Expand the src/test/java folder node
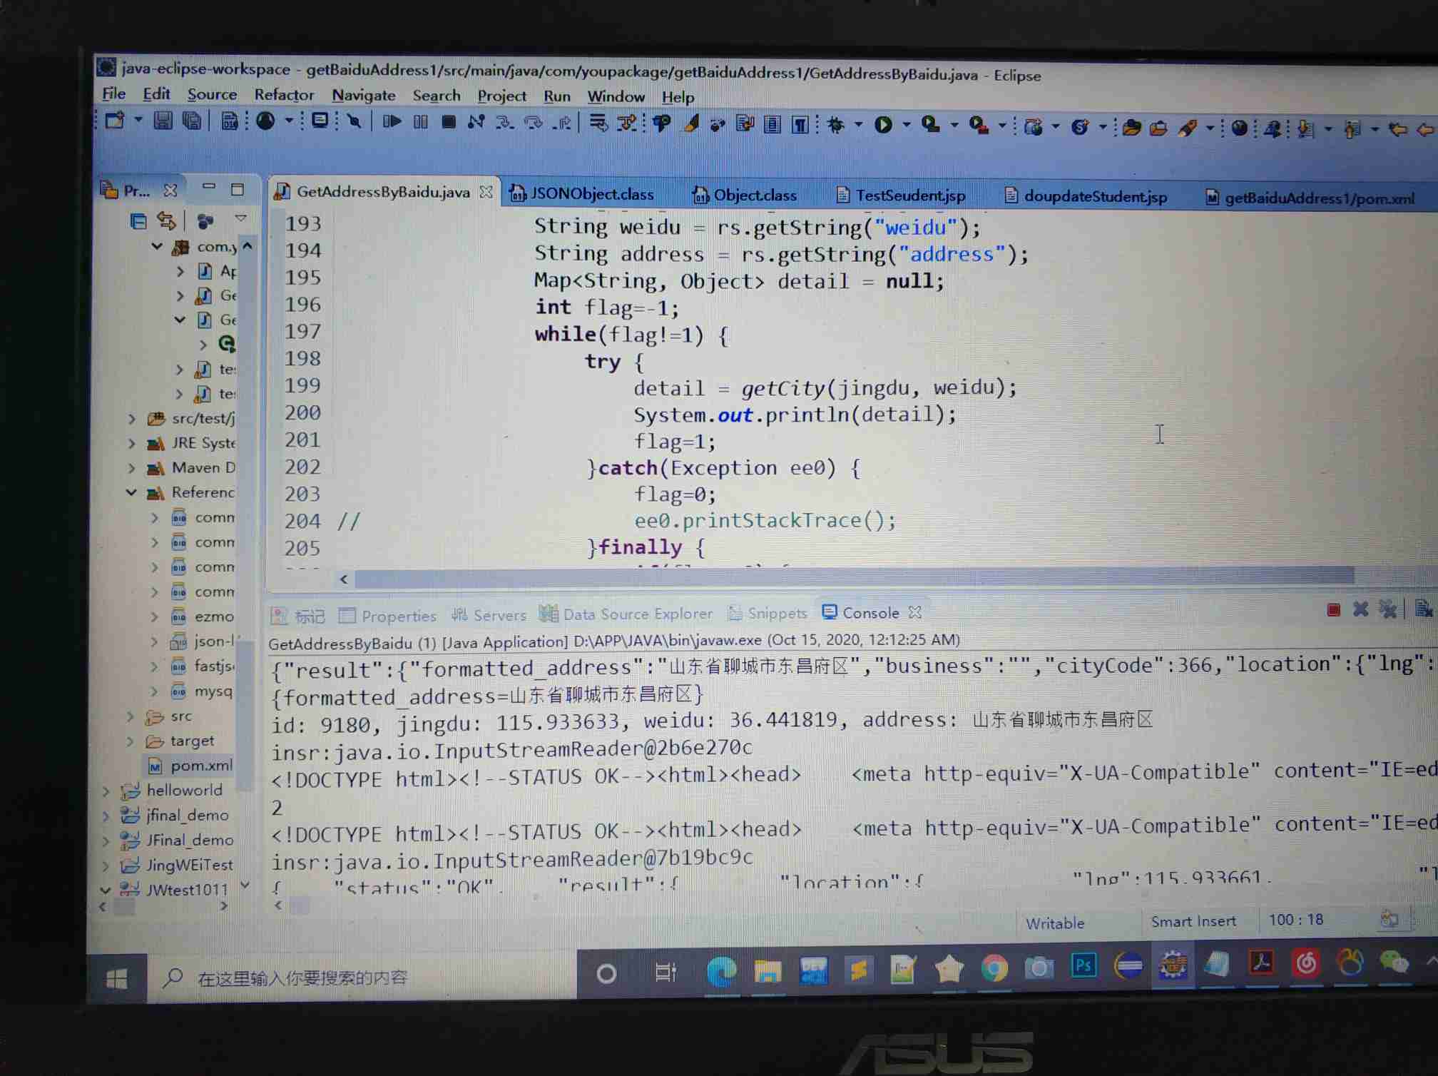1438x1076 pixels. [132, 419]
